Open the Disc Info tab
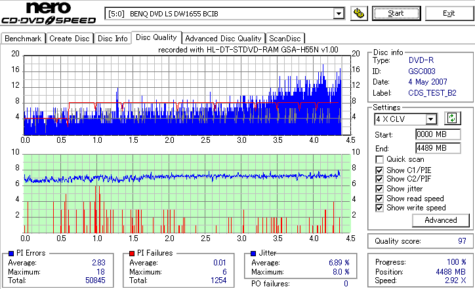This screenshot has width=475, height=289. (x=113, y=39)
